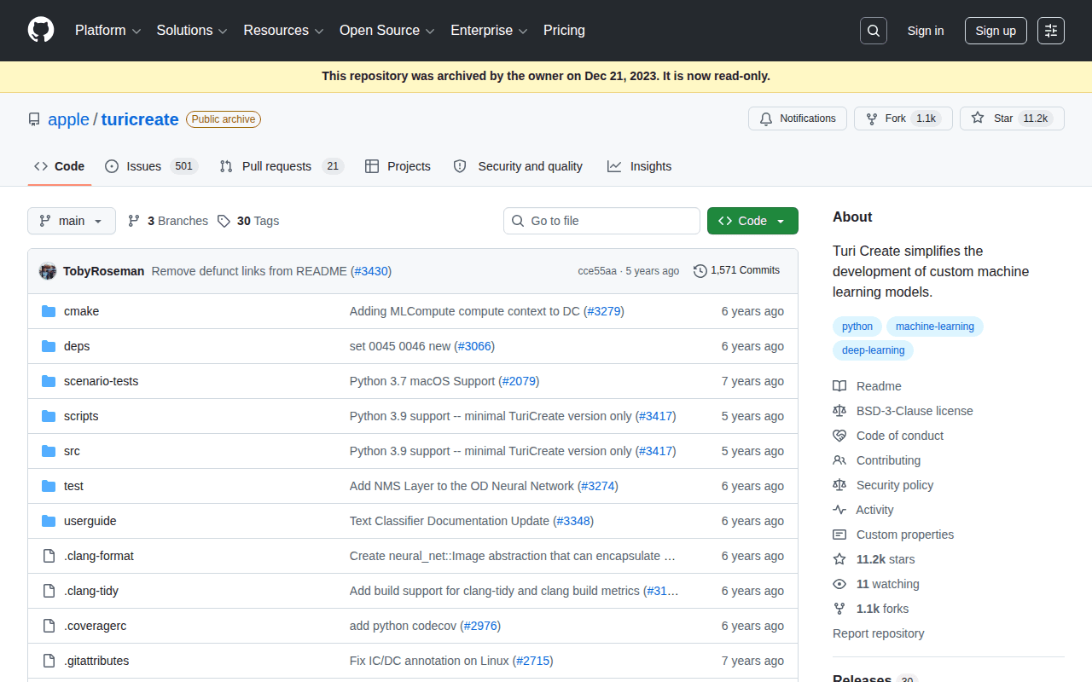Switch to the Code tab
The width and height of the screenshot is (1092, 682).
[60, 166]
